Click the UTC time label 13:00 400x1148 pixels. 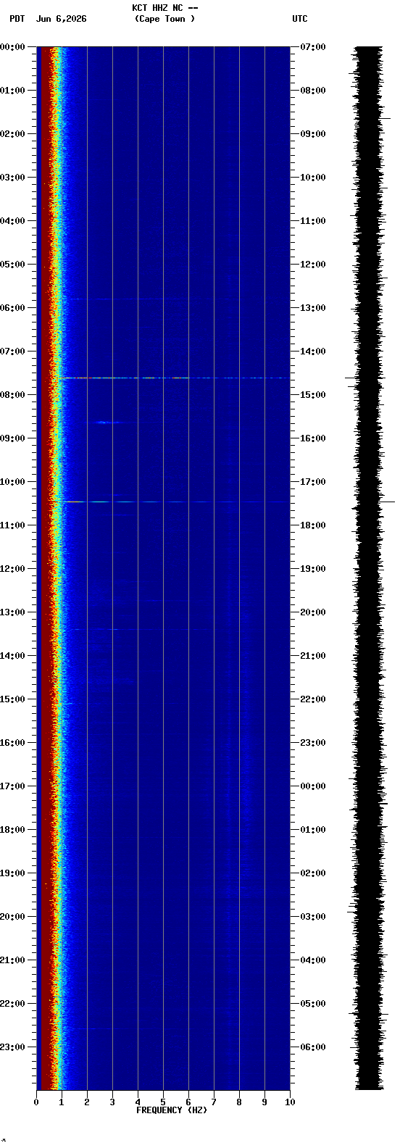click(313, 308)
